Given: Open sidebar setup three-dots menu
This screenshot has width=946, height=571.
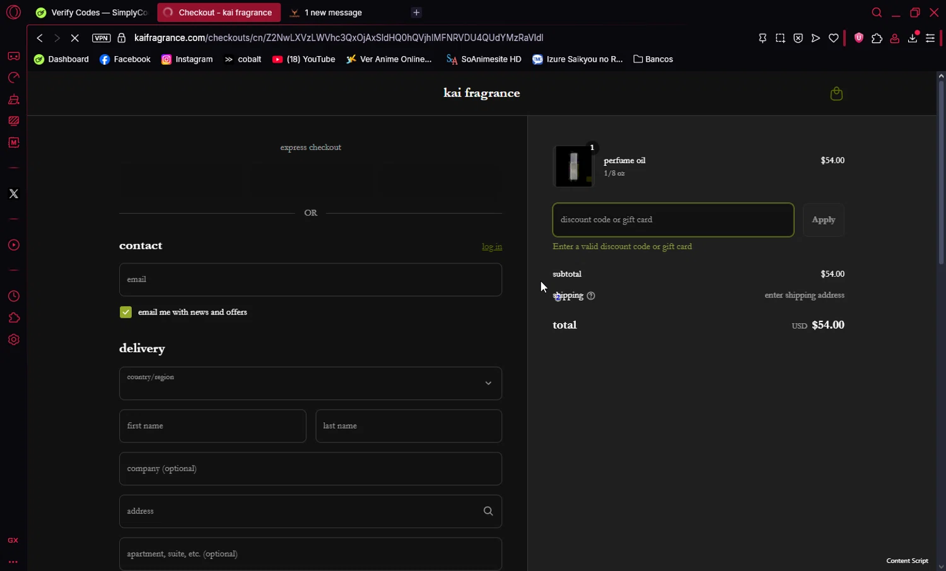Looking at the screenshot, I should 13,562.
